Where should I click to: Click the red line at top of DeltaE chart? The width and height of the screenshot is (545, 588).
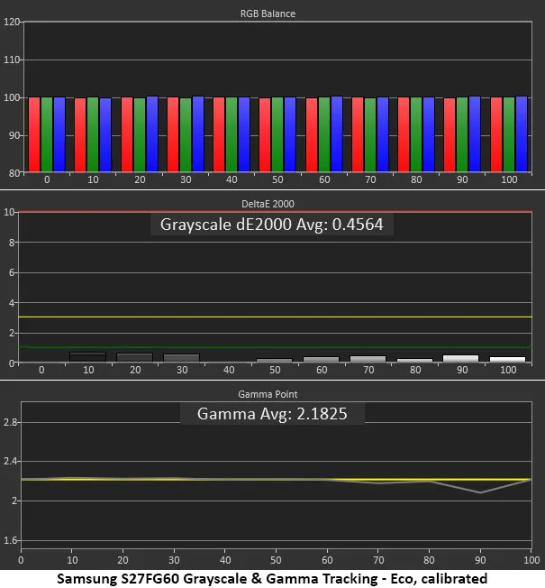(272, 213)
